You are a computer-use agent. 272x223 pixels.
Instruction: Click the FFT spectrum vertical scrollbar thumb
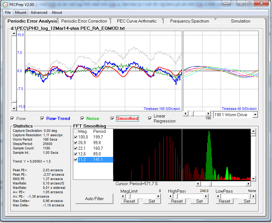pos(253,135)
